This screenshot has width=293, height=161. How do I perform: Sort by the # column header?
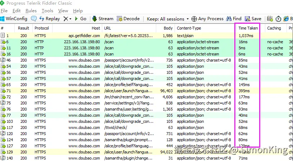coord(7,28)
